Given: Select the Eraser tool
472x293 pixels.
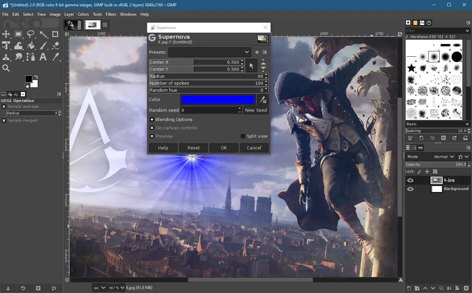Looking at the screenshot, I should pyautogui.click(x=55, y=45).
